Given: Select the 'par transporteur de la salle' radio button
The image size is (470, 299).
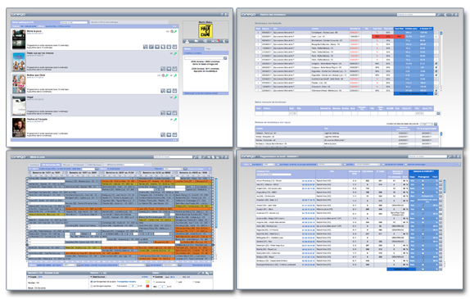Looking at the screenshot, I should tap(92, 282).
